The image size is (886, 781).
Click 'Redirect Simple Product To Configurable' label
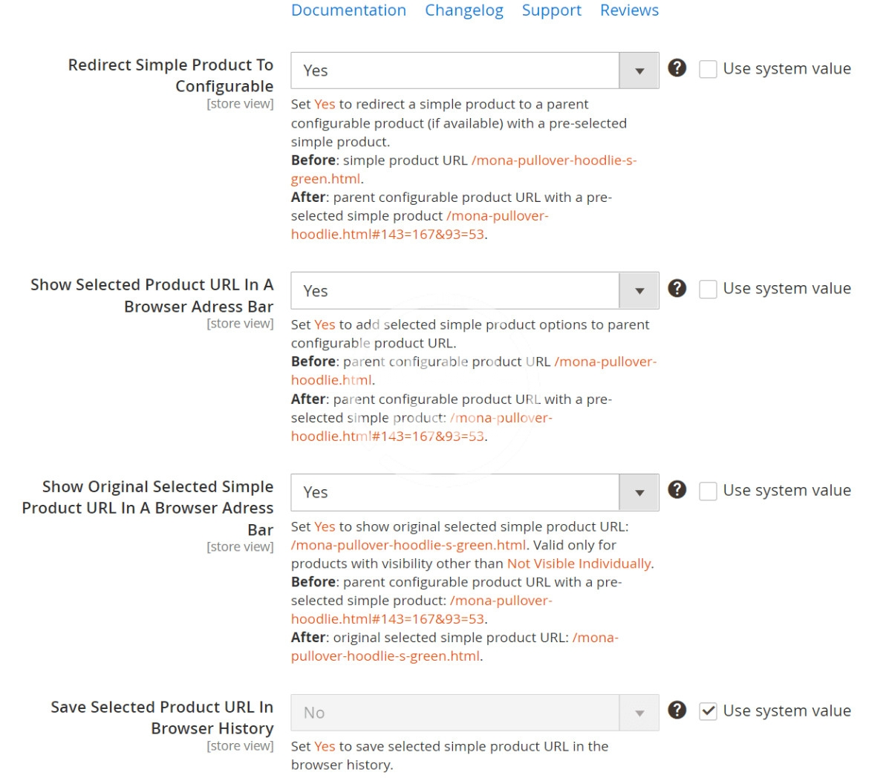171,75
